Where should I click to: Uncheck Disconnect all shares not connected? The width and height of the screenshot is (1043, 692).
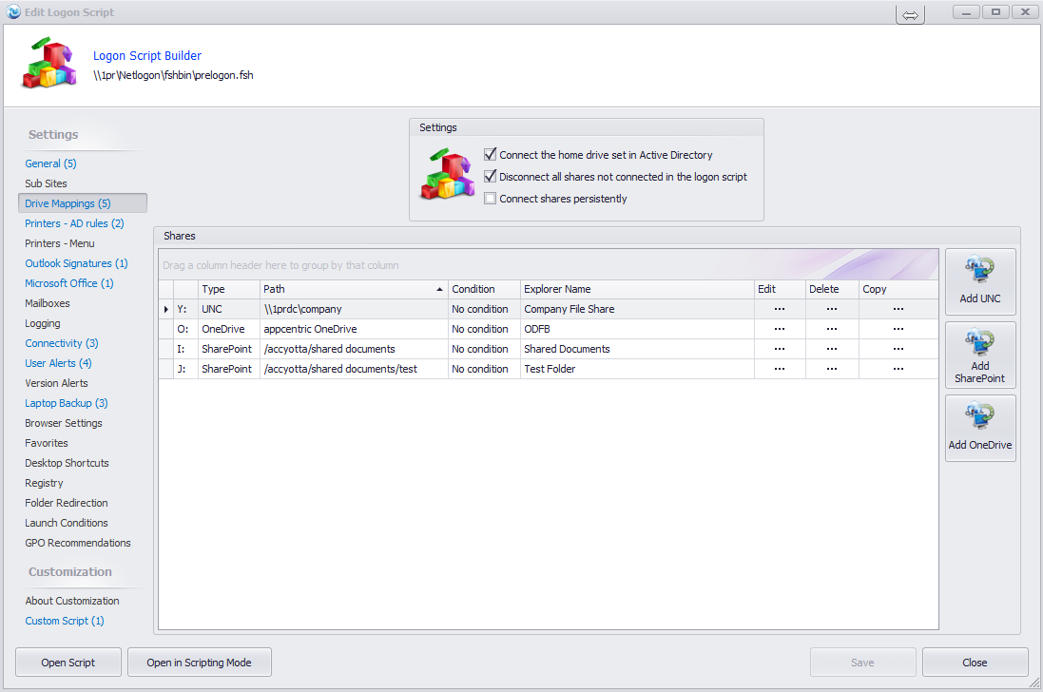click(491, 177)
